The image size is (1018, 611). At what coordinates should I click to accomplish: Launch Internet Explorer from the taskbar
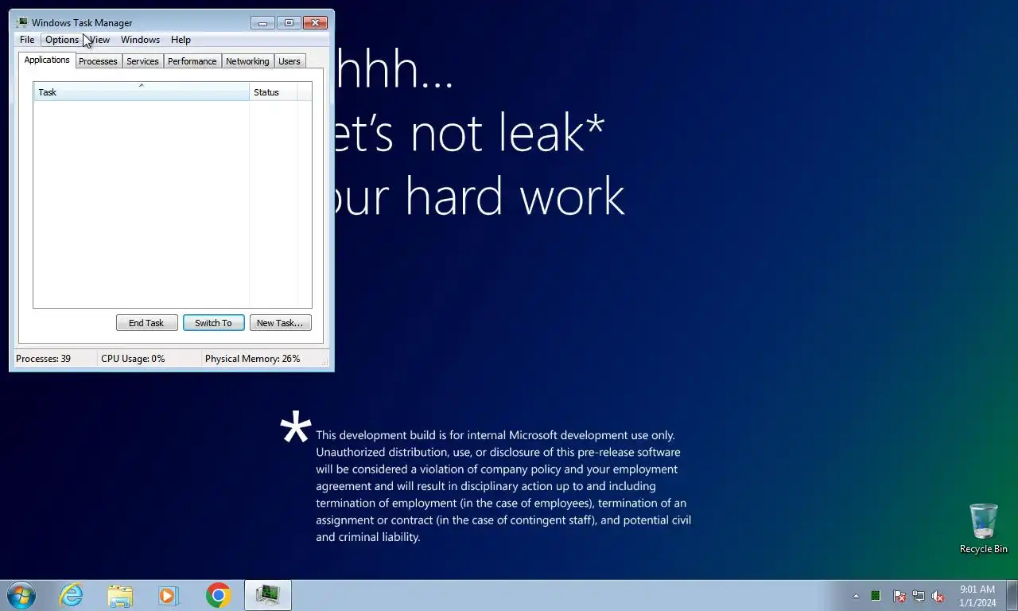pos(71,595)
